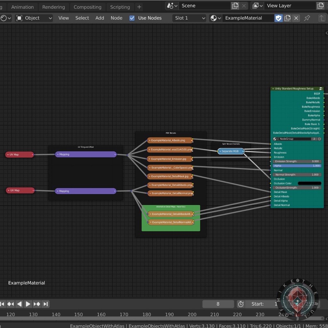Collapse the Unity Standard Roughness Setup node
The width and height of the screenshot is (328, 328).
point(273,89)
